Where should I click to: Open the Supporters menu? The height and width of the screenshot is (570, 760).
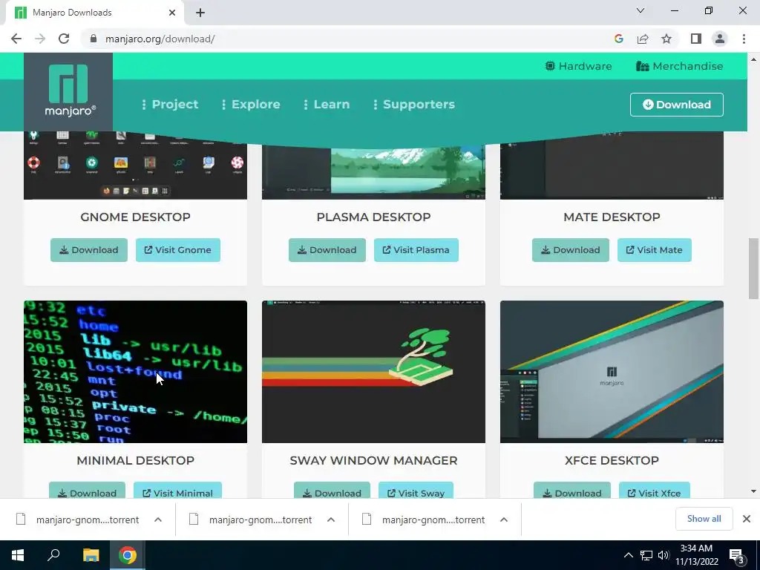coord(414,104)
